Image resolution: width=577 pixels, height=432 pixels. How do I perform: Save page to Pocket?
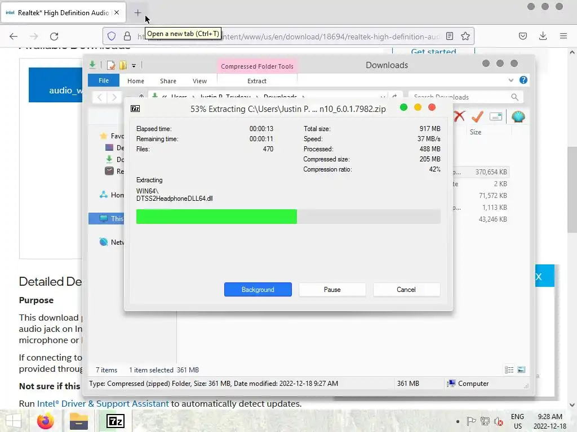coord(522,36)
